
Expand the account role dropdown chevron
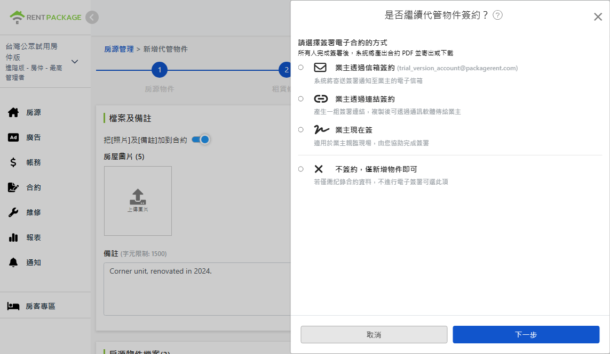[75, 62]
